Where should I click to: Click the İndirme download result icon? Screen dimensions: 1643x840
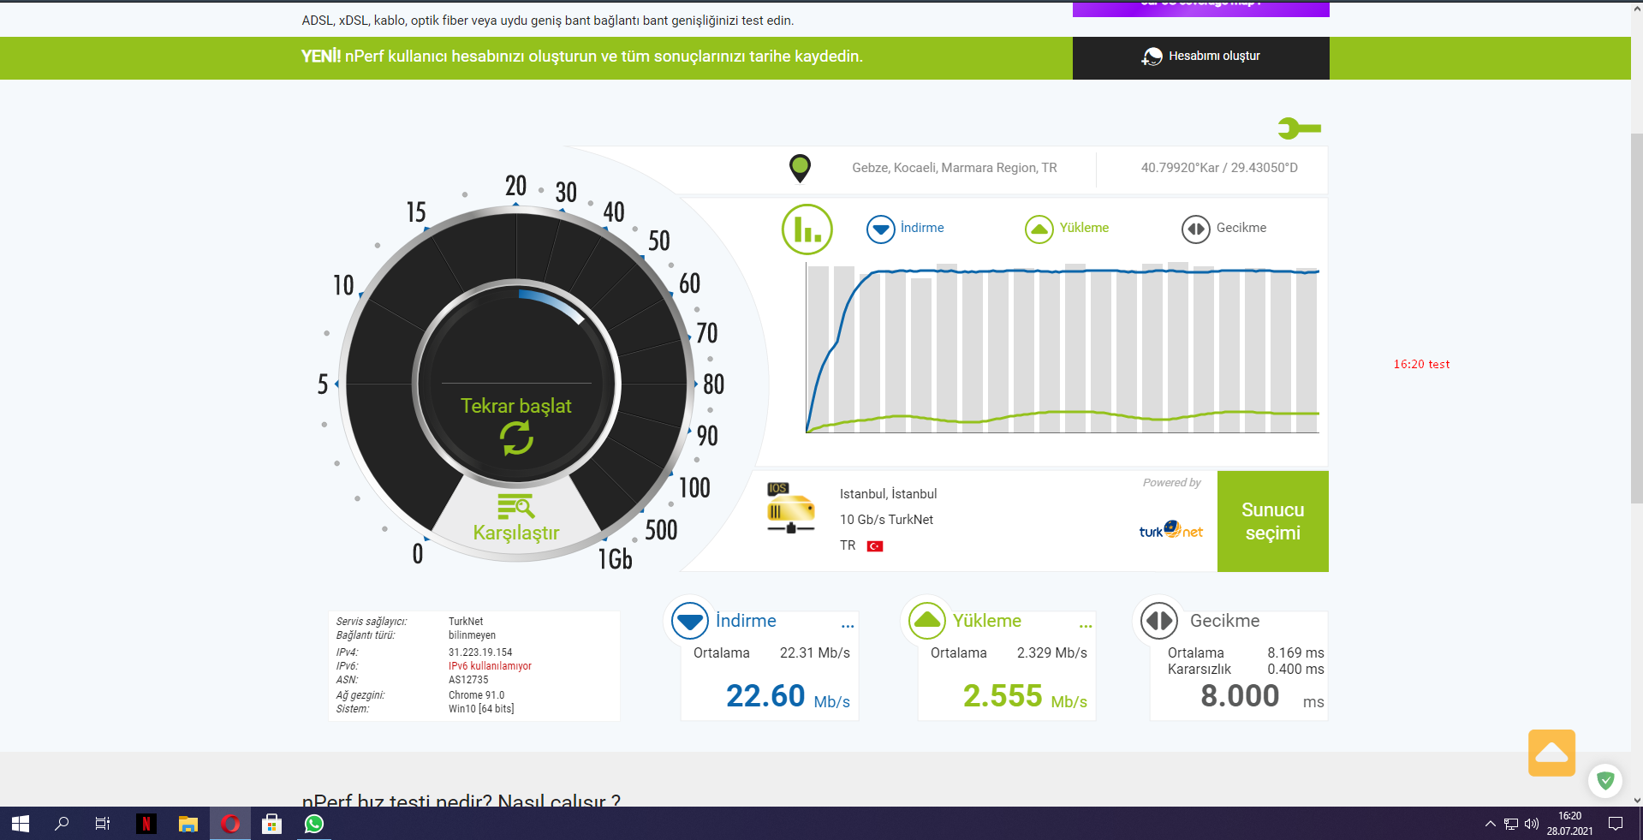tap(690, 621)
